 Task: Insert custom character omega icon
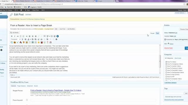pos(41,39)
